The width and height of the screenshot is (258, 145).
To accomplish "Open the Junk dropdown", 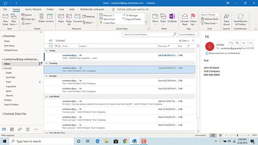I will pyautogui.click(x=27, y=23).
